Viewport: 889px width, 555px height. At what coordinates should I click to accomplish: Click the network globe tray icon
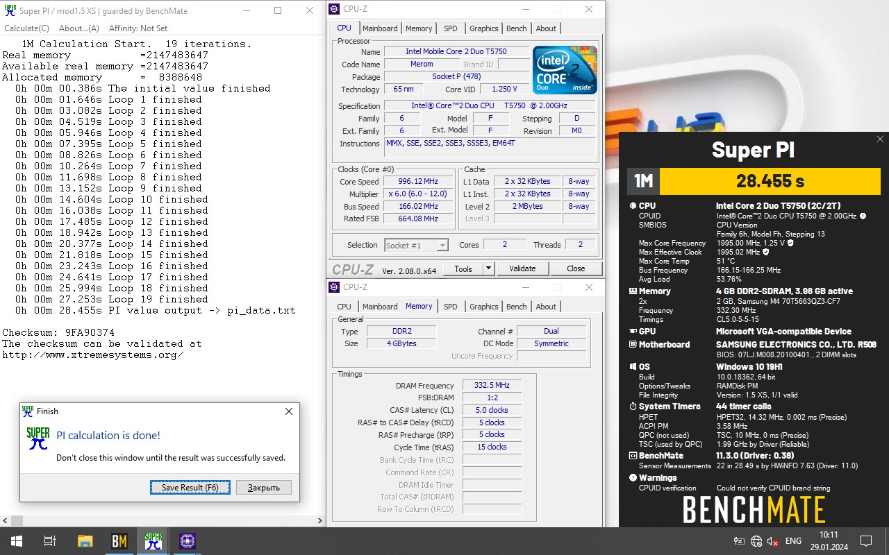coord(756,541)
